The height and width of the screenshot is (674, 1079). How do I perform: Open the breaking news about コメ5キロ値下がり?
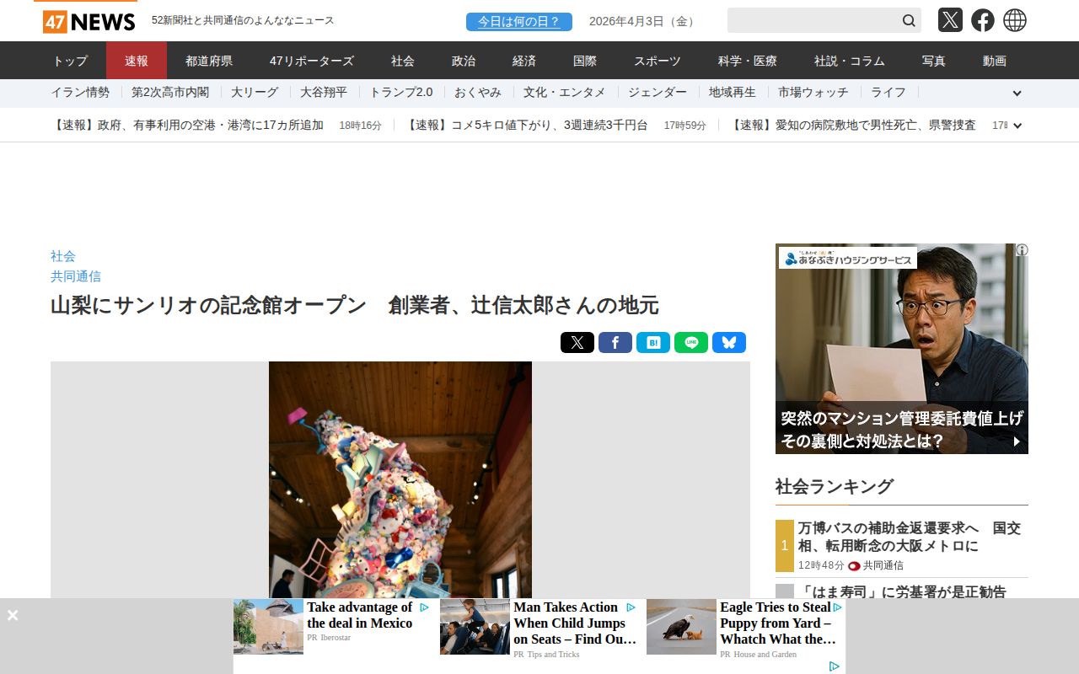coord(526,126)
